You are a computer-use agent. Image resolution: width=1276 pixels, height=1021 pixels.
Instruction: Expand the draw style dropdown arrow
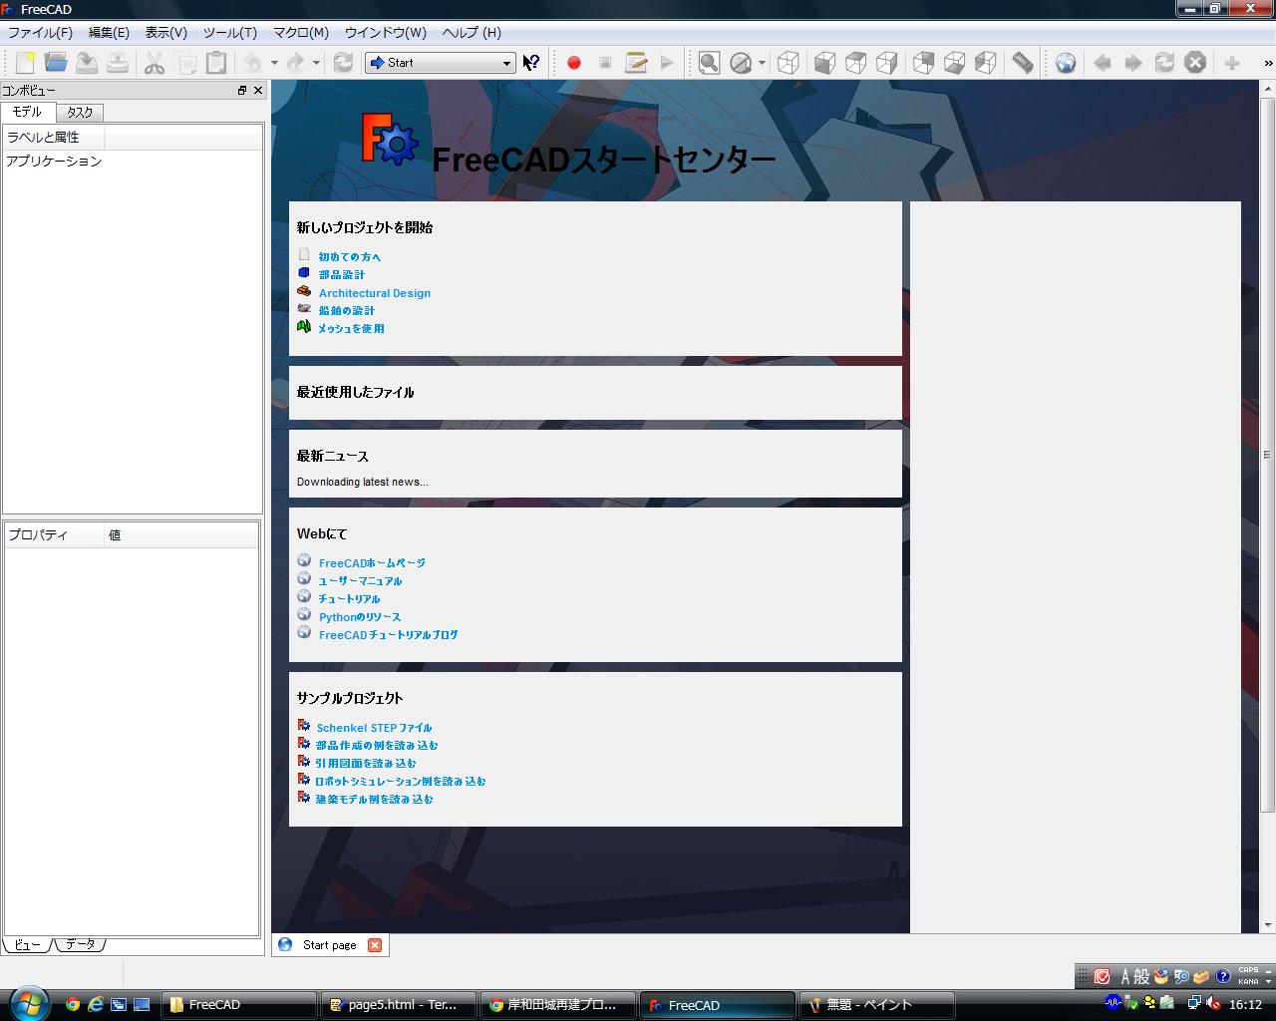click(x=762, y=63)
